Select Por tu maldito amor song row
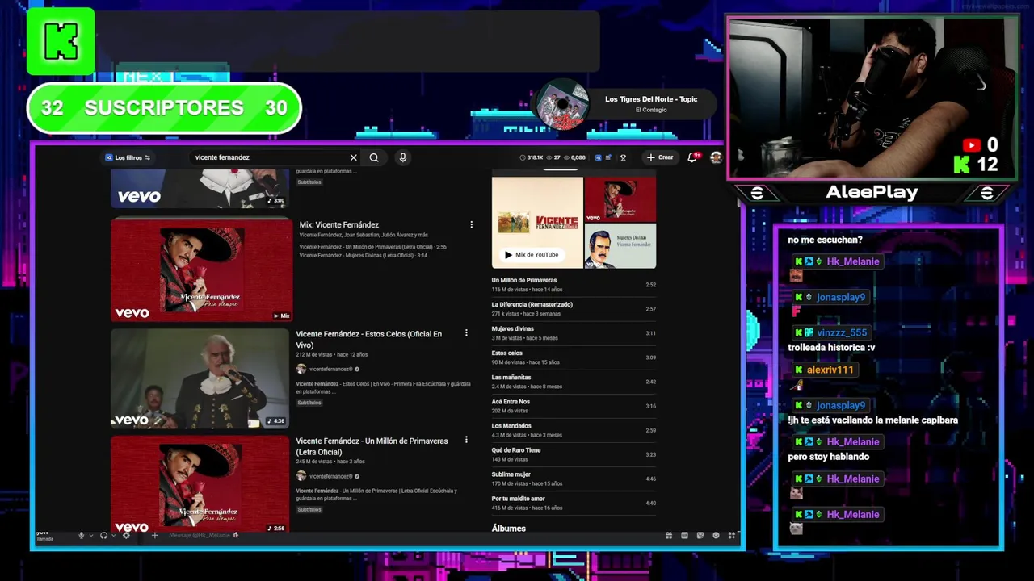The height and width of the screenshot is (581, 1034). click(x=574, y=503)
